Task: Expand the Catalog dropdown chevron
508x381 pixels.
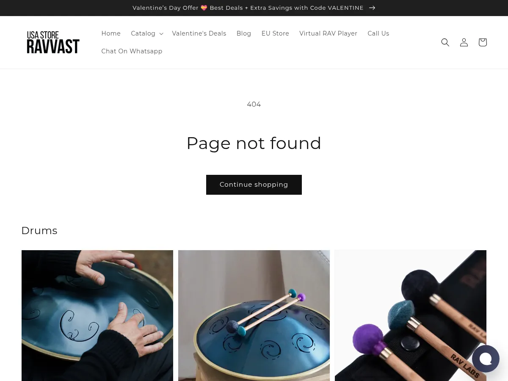Action: coord(161,34)
